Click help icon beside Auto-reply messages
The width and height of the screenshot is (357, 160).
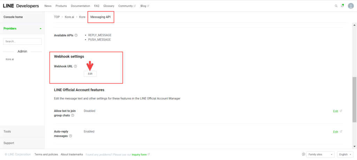click(71, 136)
